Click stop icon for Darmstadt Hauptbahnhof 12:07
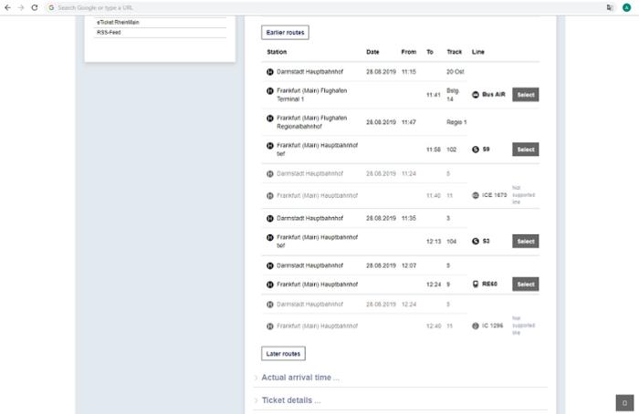The width and height of the screenshot is (639, 414). click(x=270, y=266)
